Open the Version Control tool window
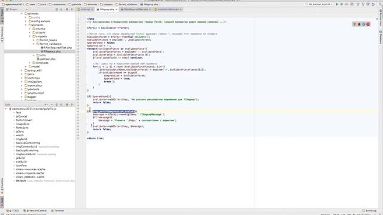 (x=35, y=210)
